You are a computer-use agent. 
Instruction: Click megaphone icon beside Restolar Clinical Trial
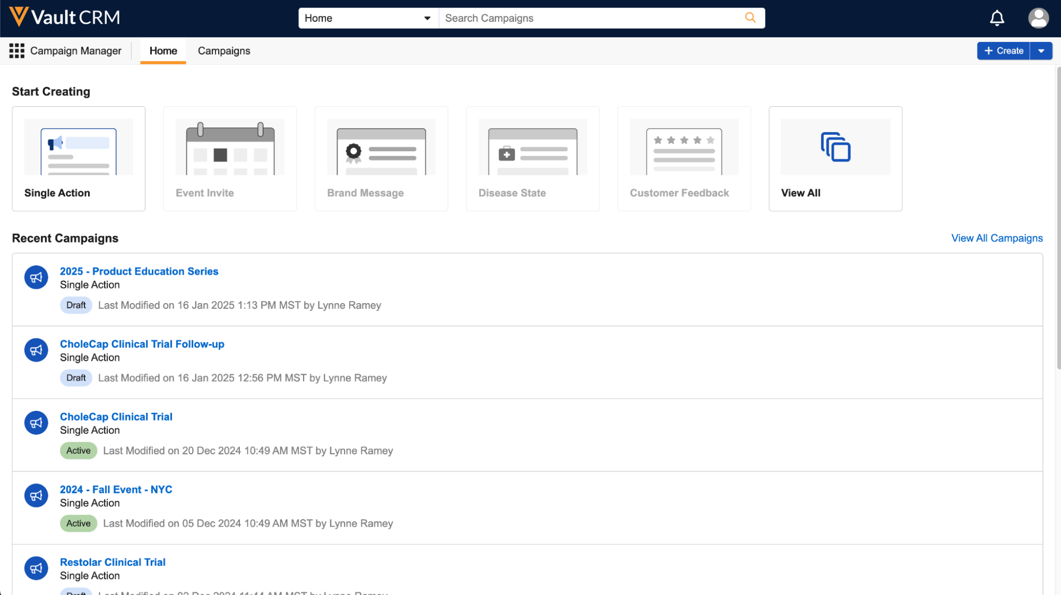36,568
